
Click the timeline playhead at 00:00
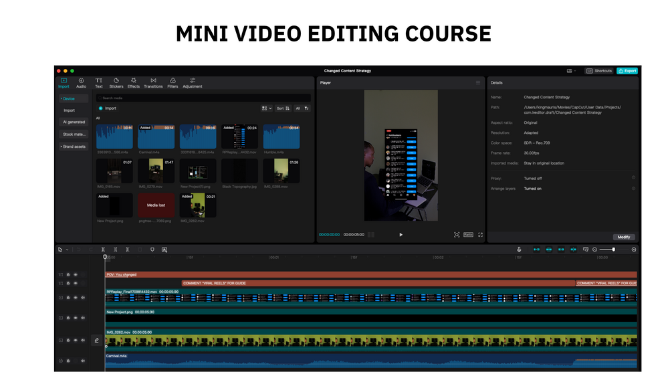[105, 257]
